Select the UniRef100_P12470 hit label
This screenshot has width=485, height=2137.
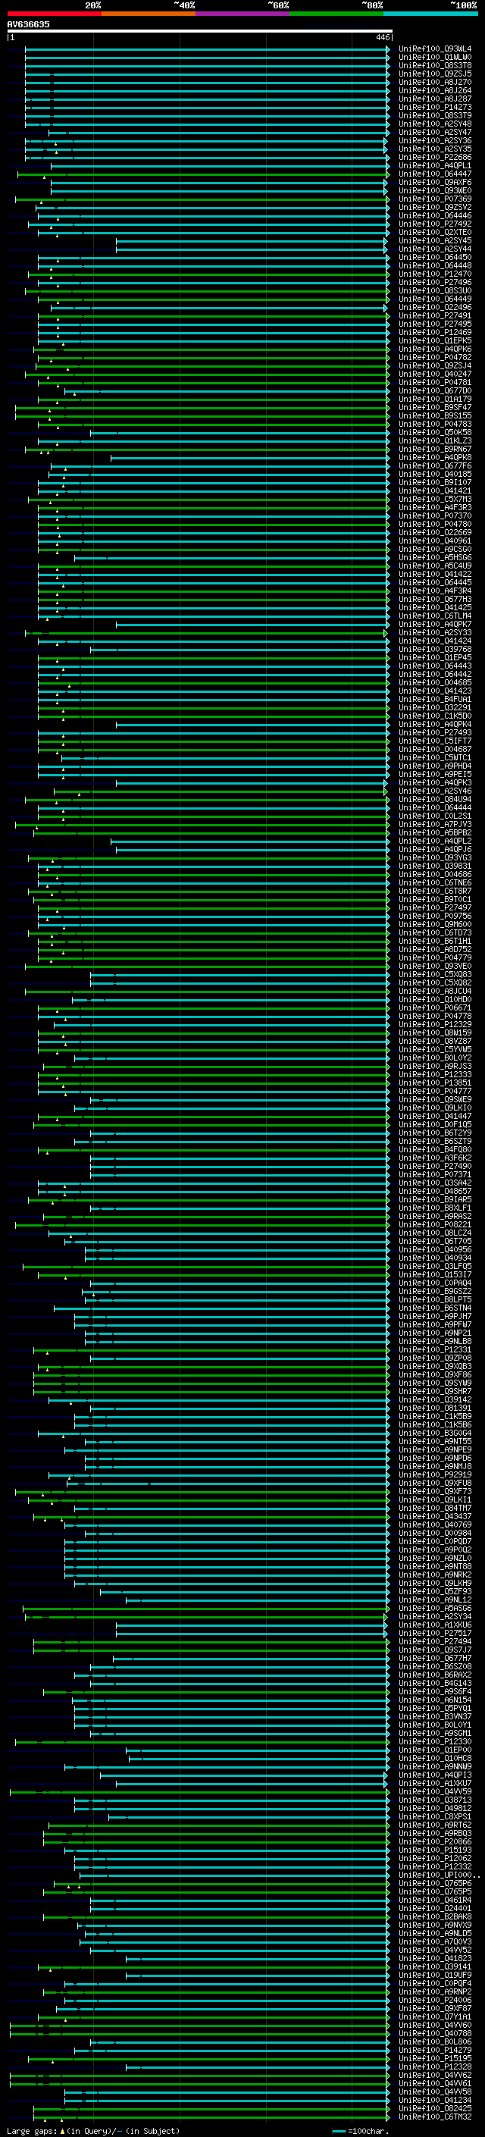point(435,274)
